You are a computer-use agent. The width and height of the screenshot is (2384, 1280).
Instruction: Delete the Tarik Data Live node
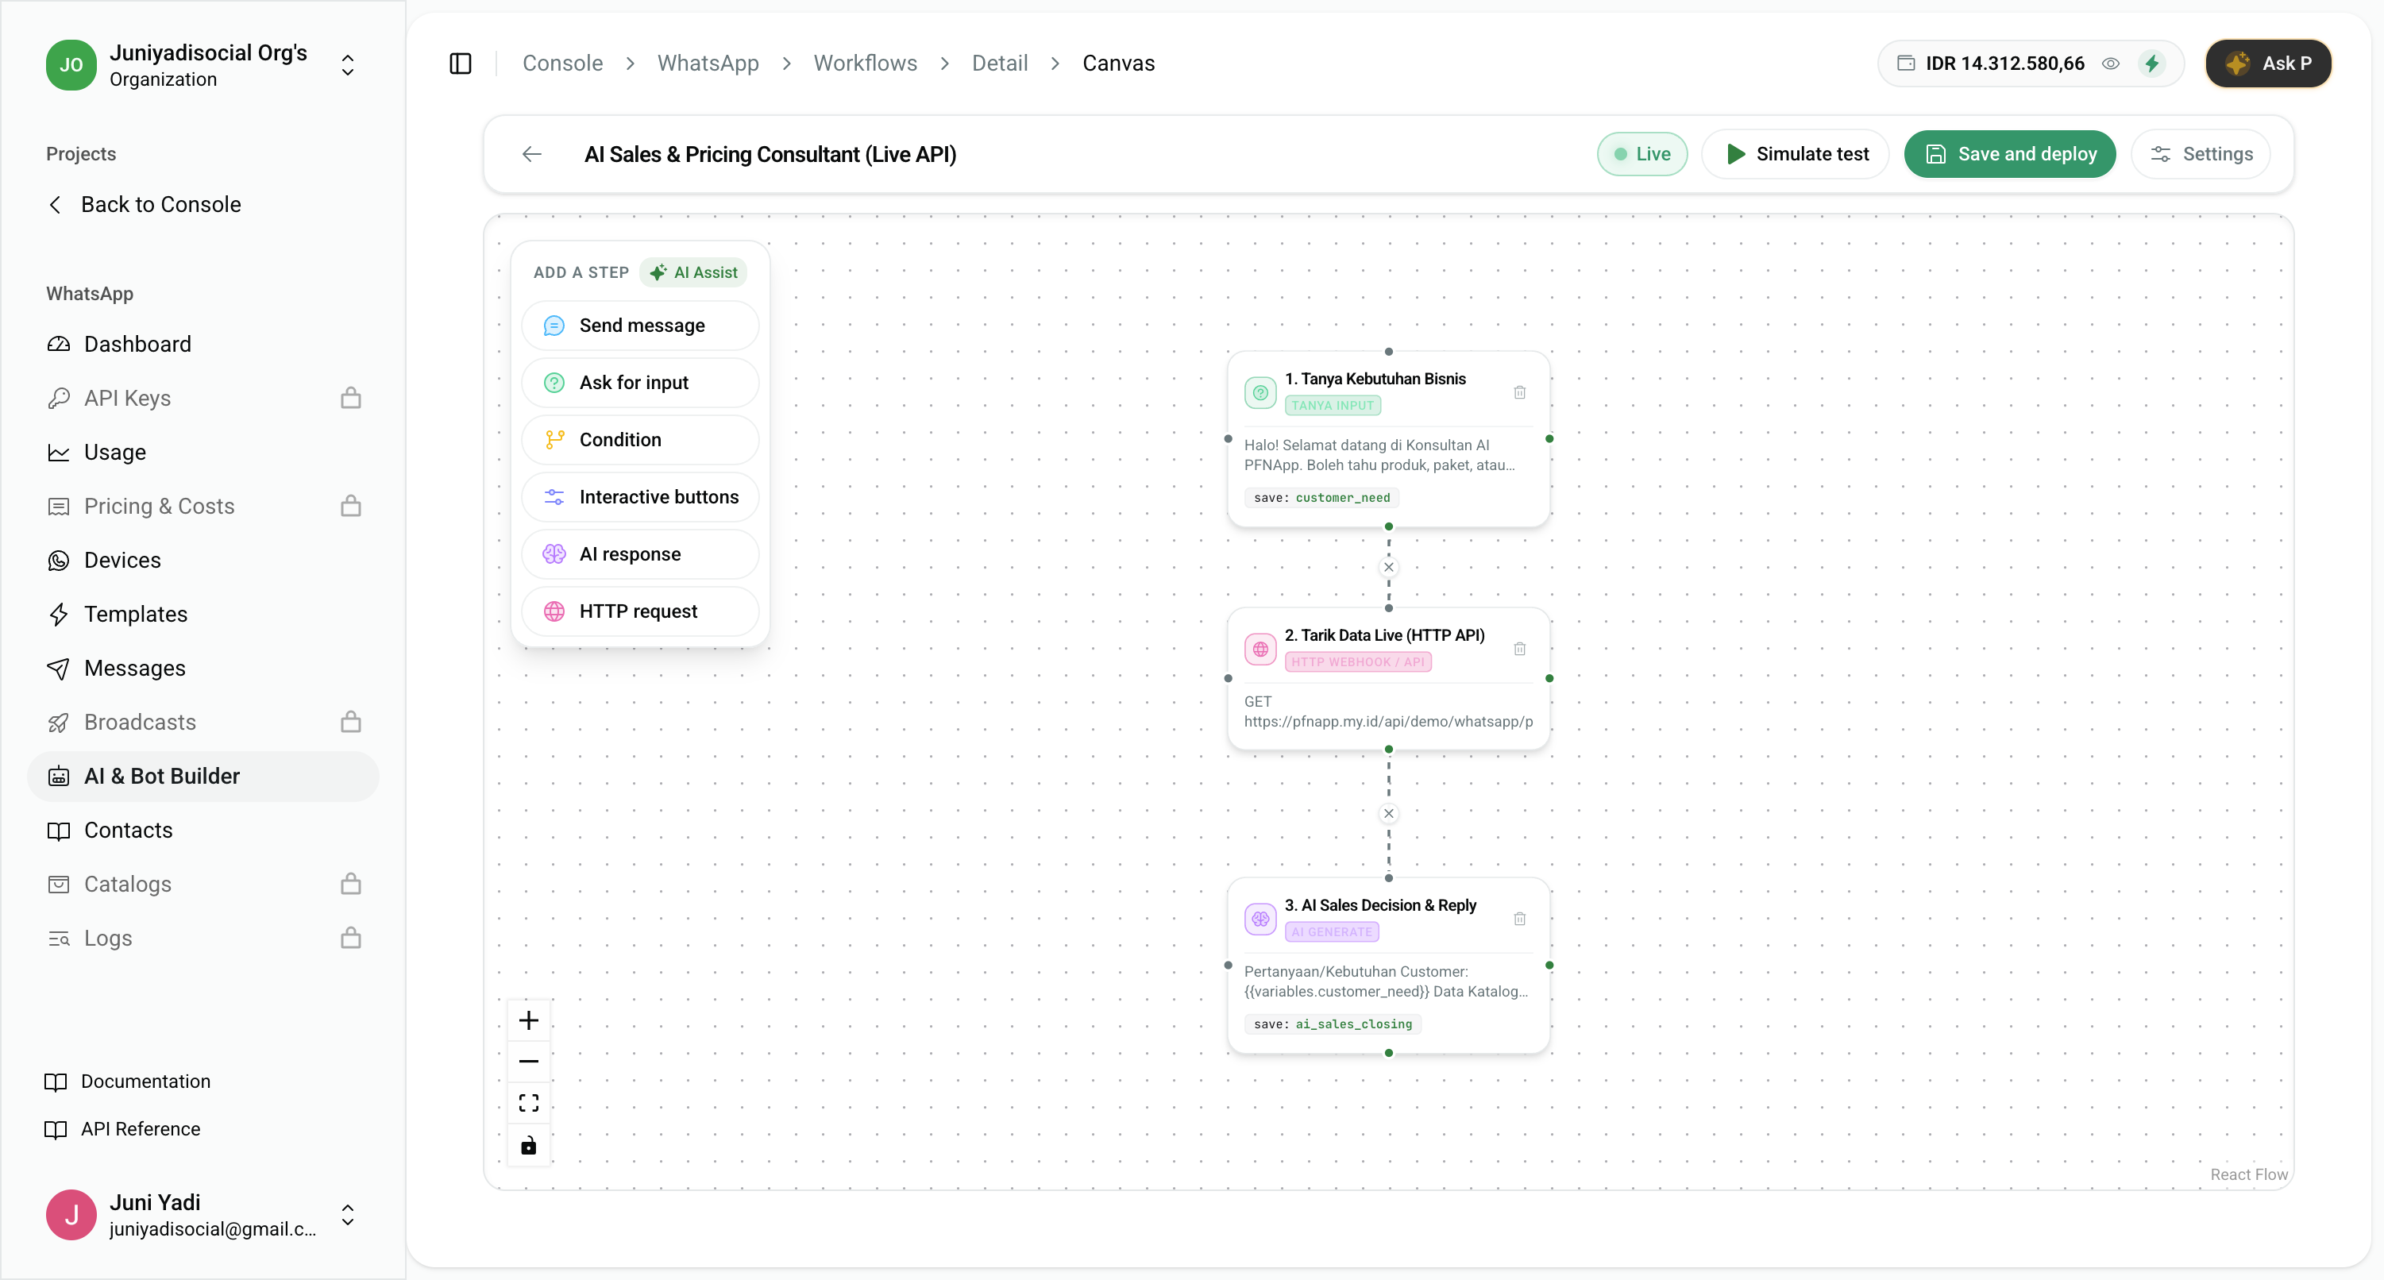tap(1520, 648)
